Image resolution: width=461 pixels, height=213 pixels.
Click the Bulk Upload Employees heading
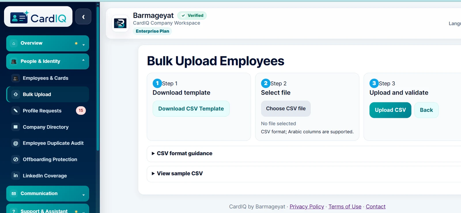216,61
